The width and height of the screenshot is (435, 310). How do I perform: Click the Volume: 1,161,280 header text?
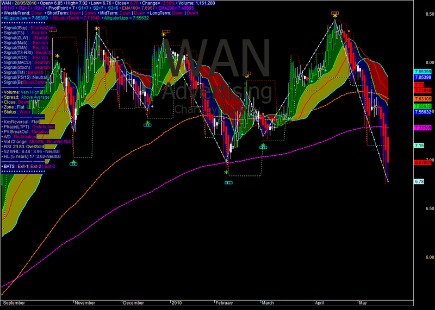pyautogui.click(x=197, y=3)
